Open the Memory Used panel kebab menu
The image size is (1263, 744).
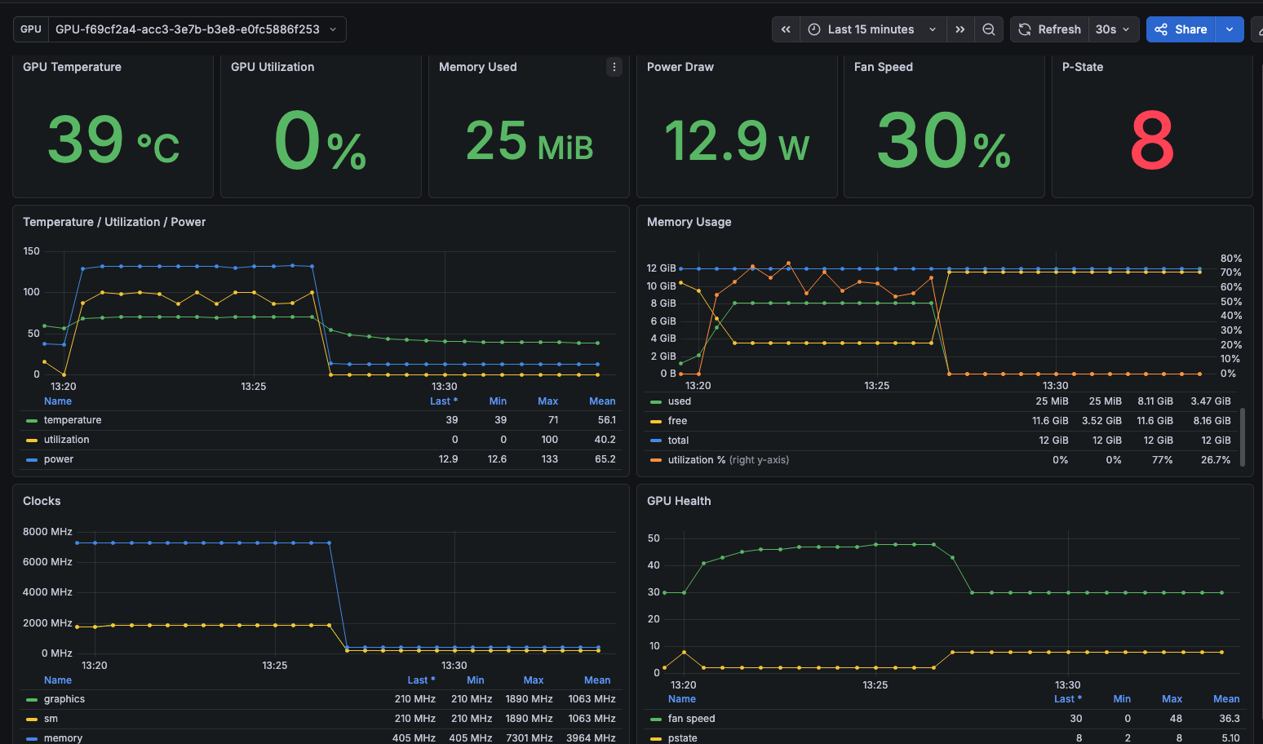[614, 67]
